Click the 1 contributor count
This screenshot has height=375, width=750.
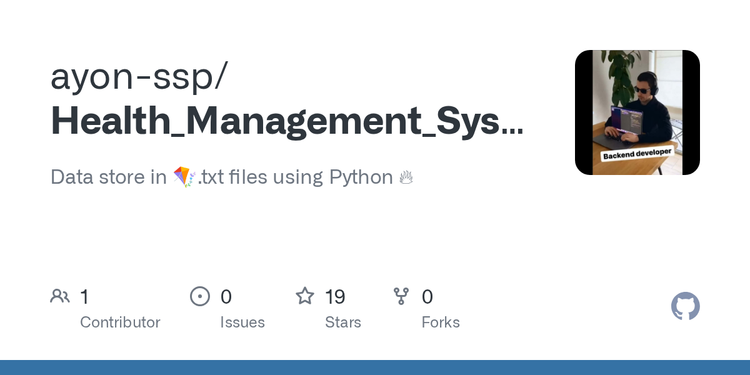[84, 297]
